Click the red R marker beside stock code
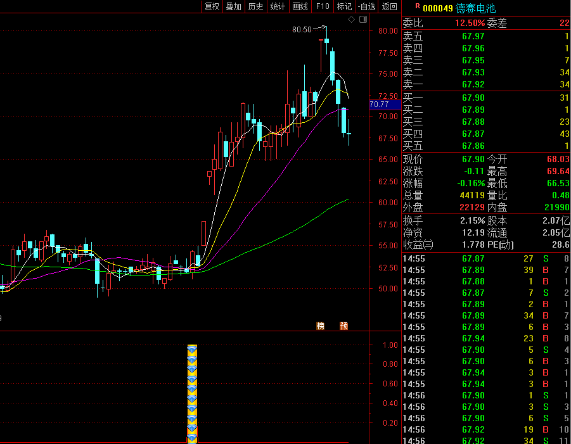571x444 pixels. coord(418,6)
